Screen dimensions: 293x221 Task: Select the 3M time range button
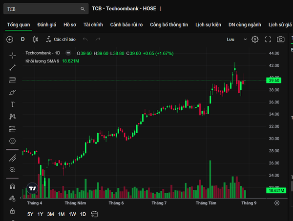pyautogui.click(x=50, y=214)
